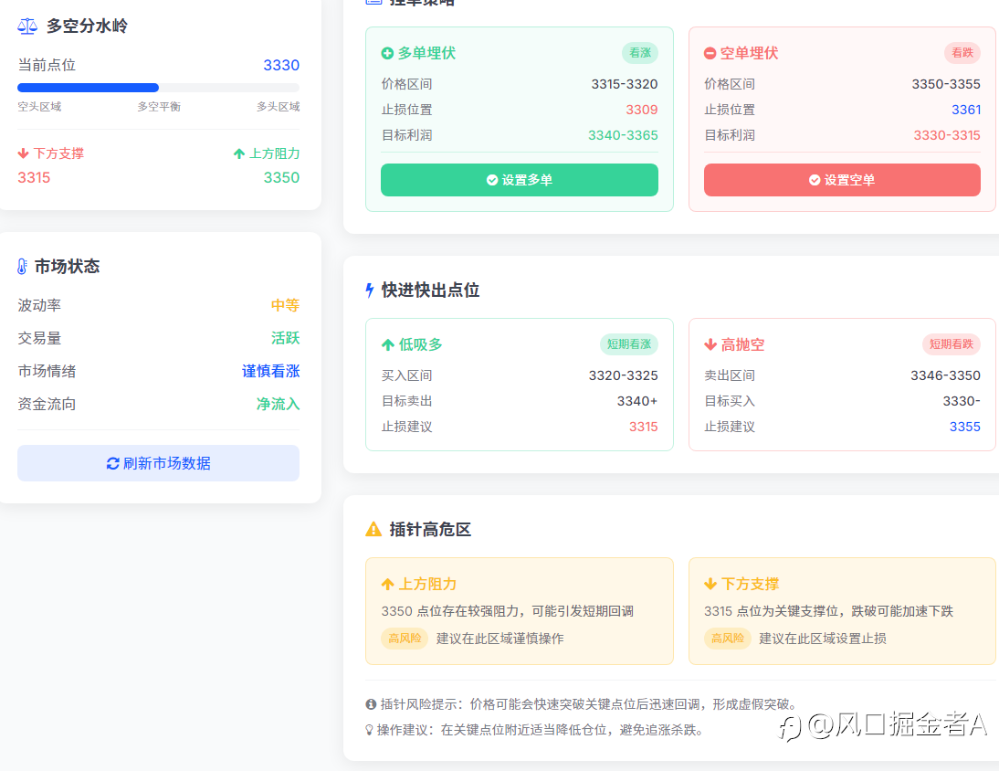Click the 看跌 badge on 空单埋伏 card
The height and width of the screenshot is (771, 999).
962,53
